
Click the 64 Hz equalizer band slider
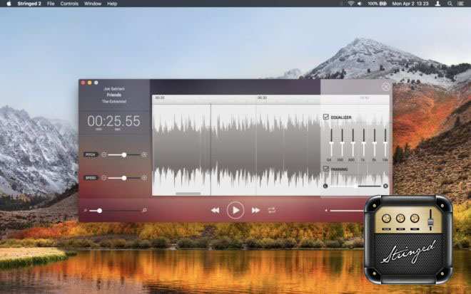click(x=330, y=142)
